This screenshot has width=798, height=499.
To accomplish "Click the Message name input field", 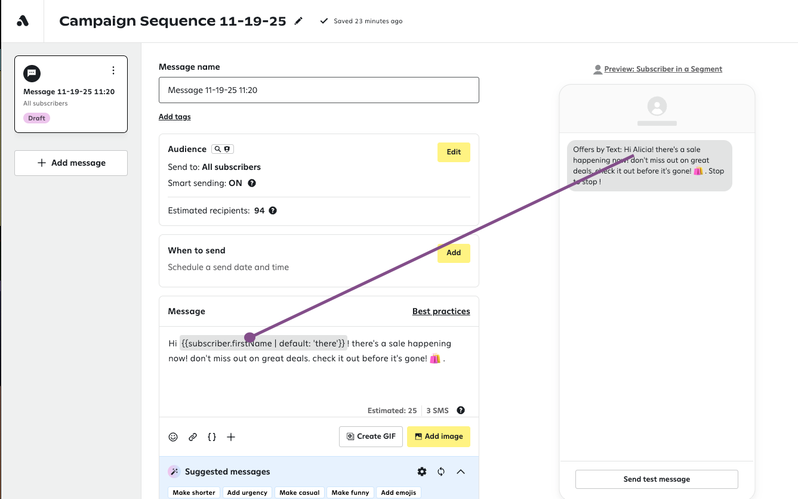I will pos(319,90).
